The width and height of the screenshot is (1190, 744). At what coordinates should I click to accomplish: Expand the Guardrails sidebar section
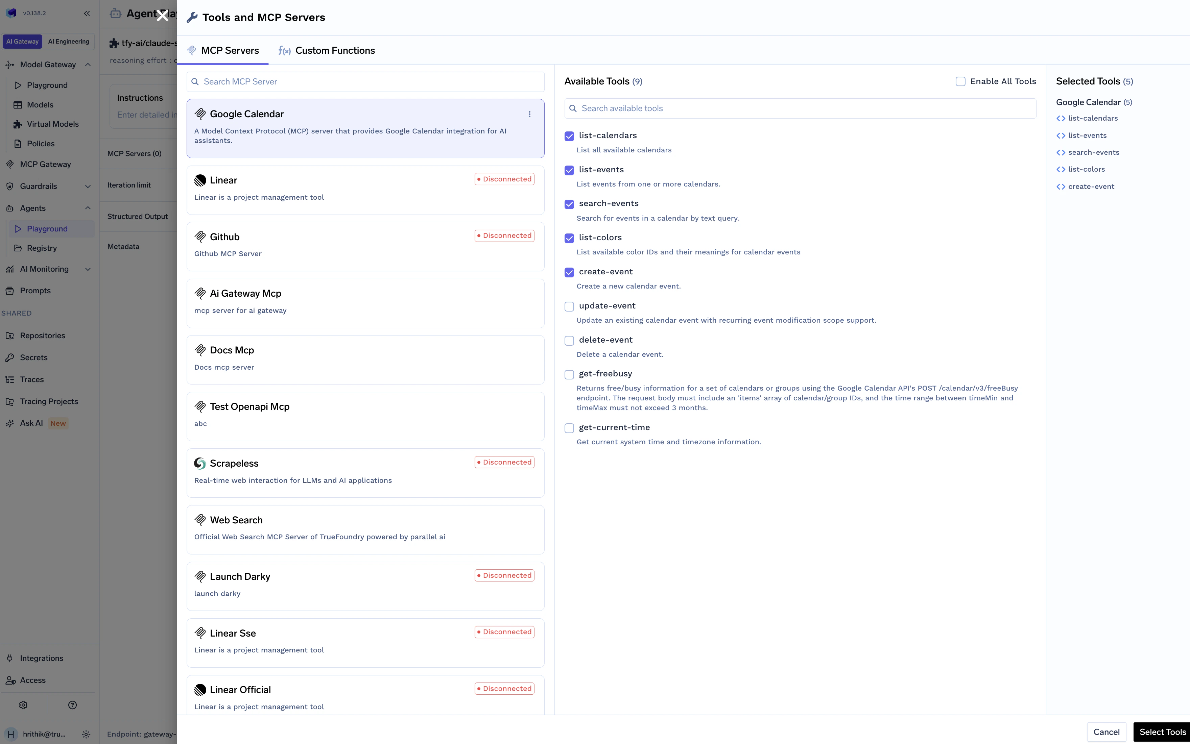coord(88,187)
